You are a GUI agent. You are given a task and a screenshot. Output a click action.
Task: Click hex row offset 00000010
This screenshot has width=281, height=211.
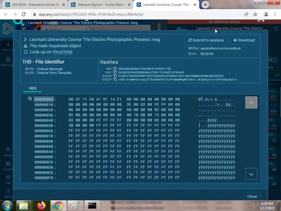pos(44,105)
